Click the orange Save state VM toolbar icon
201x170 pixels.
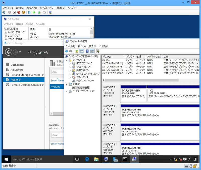point(23,12)
